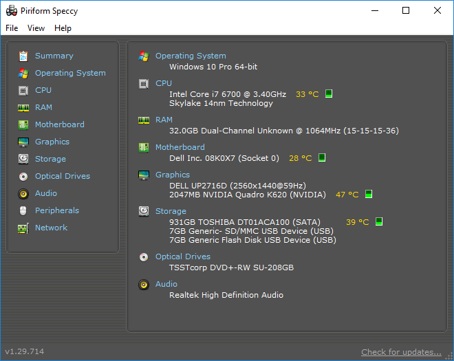
Task: Click the CPU heading link in summary
Action: tap(164, 83)
